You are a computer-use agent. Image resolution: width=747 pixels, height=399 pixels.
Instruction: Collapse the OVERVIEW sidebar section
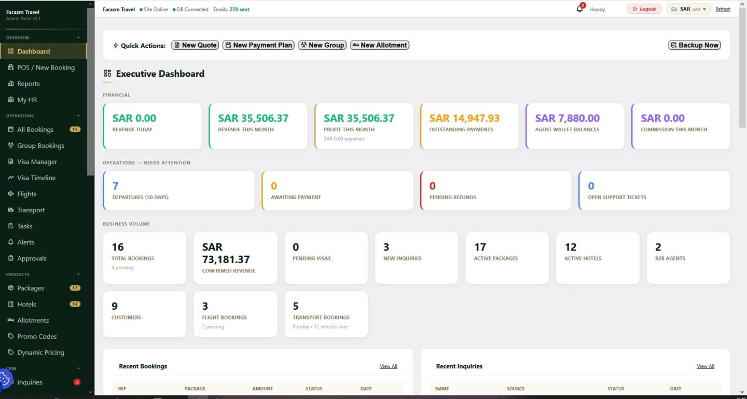click(x=78, y=38)
